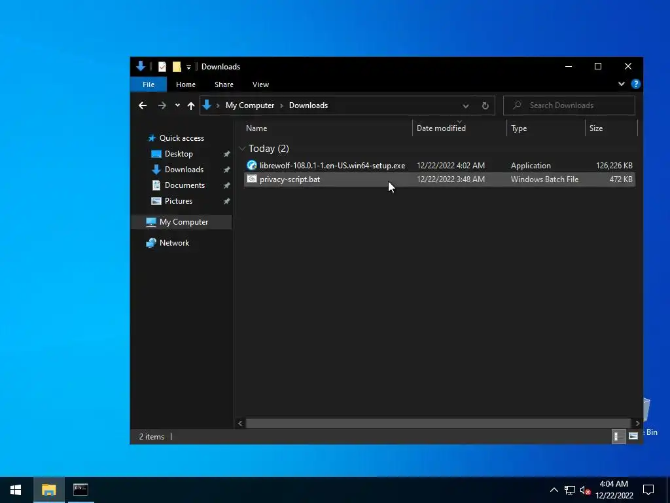Open Downloads in navigation pane

(184, 170)
